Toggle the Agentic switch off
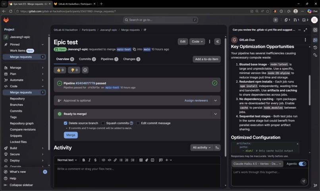This screenshot has width=320, height=191. 302,164
